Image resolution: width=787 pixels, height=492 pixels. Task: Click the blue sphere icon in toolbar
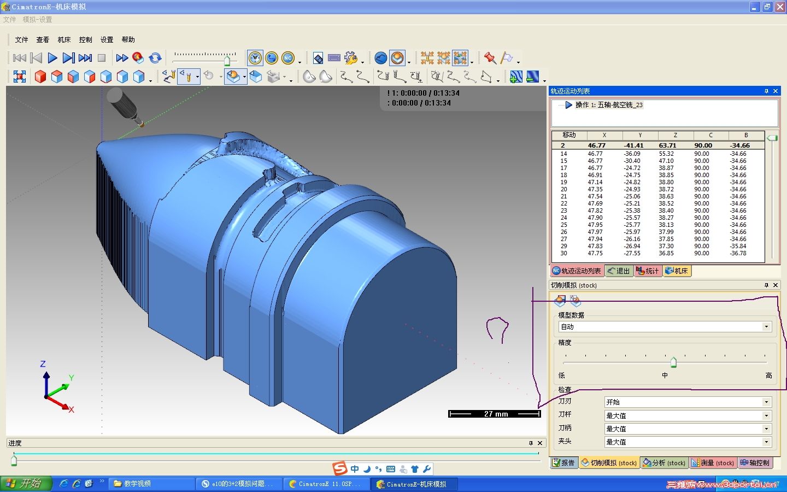[x=381, y=58]
